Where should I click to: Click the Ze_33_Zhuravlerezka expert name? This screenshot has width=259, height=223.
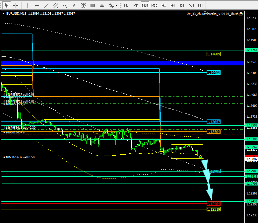(213, 14)
